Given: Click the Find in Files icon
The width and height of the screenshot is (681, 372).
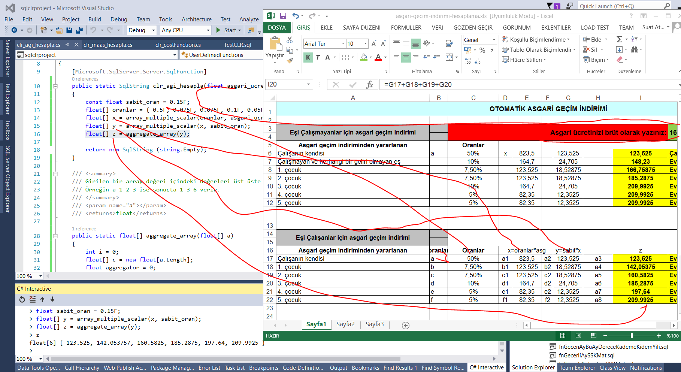Looking at the screenshot, I should point(251,30).
